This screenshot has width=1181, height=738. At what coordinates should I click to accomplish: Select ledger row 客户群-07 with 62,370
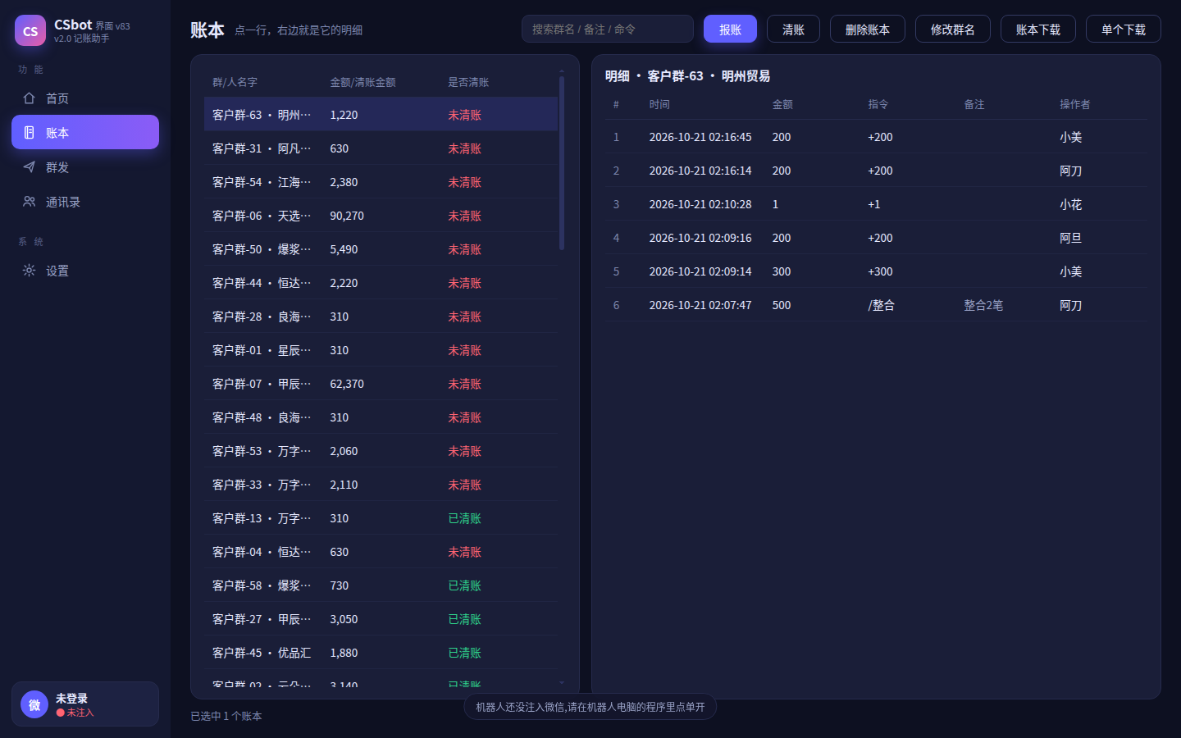381,384
